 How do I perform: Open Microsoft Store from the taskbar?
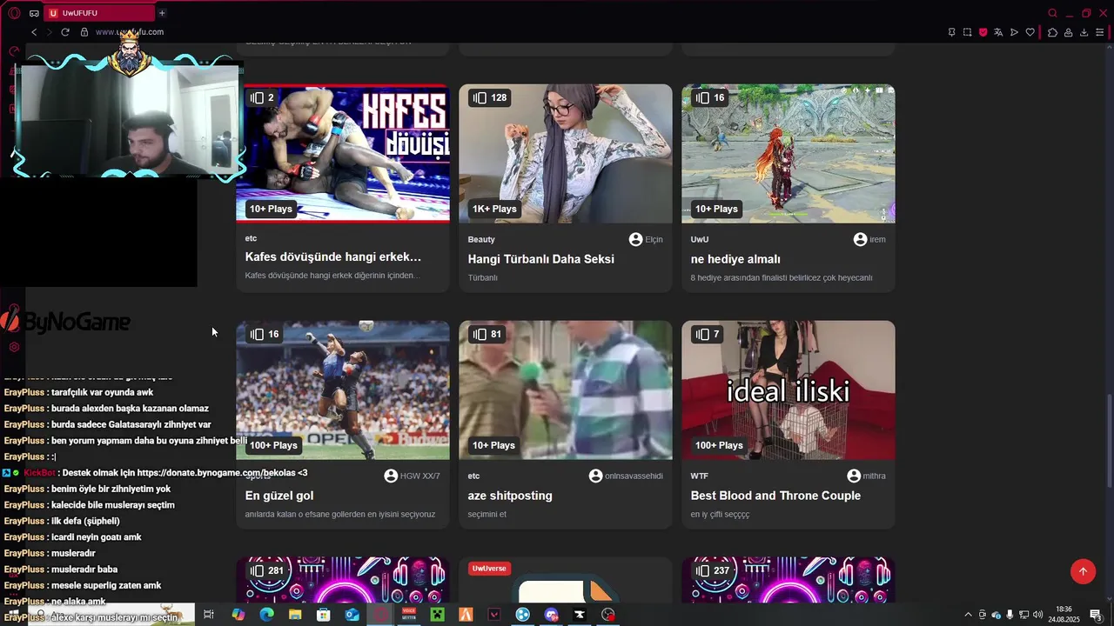[323, 615]
